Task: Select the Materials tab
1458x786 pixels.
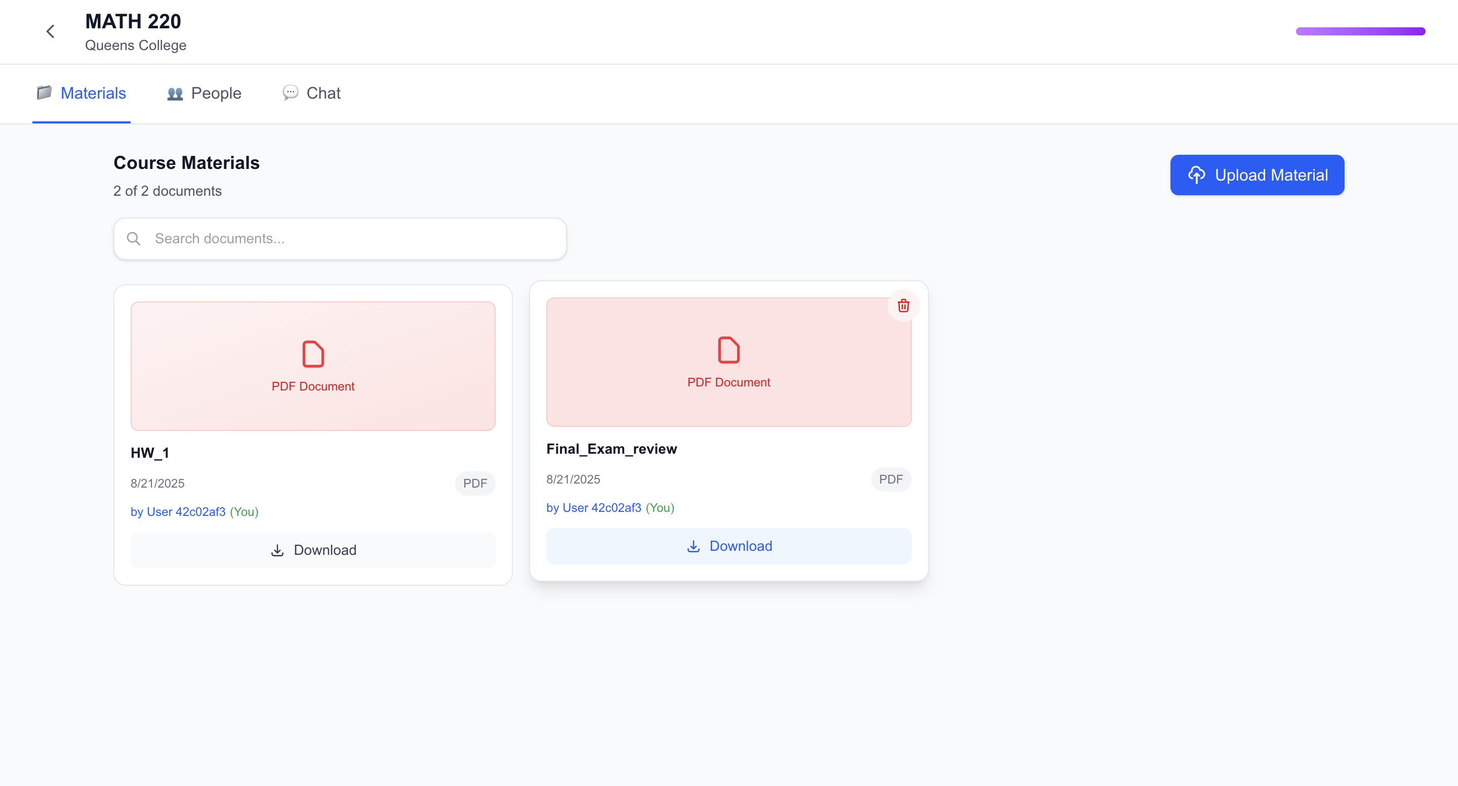Action: coord(93,93)
